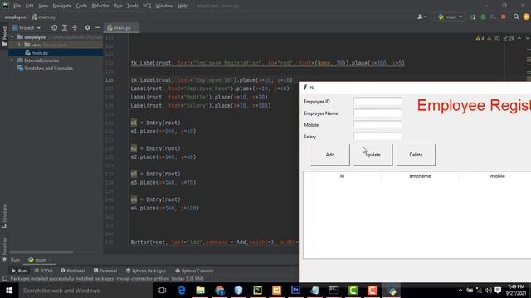Open the main run configuration dropdown
Screen dimensions: 531x298
point(450,17)
